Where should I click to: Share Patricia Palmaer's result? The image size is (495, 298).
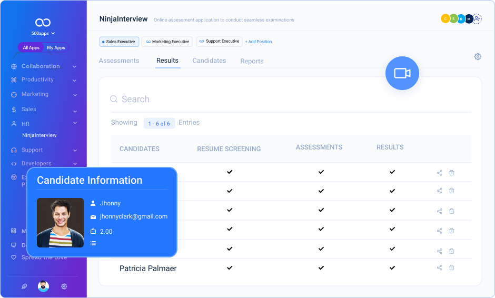[439, 267]
